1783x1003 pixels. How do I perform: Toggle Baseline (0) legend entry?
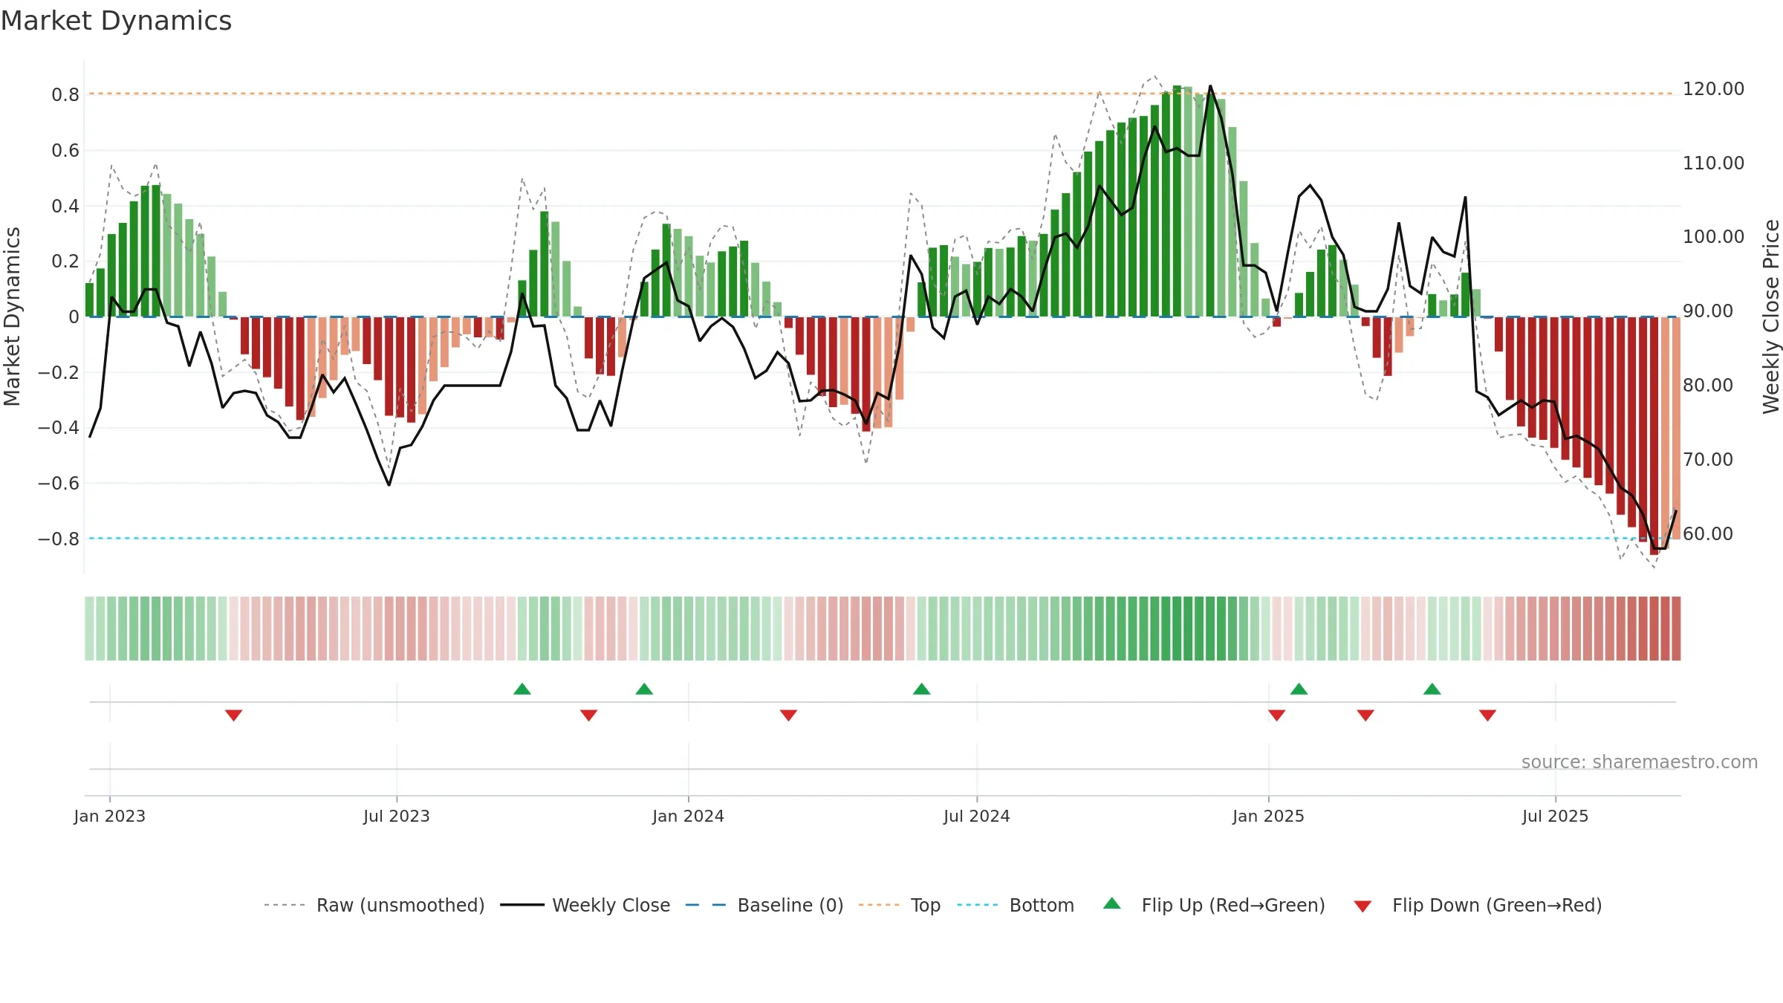(764, 905)
